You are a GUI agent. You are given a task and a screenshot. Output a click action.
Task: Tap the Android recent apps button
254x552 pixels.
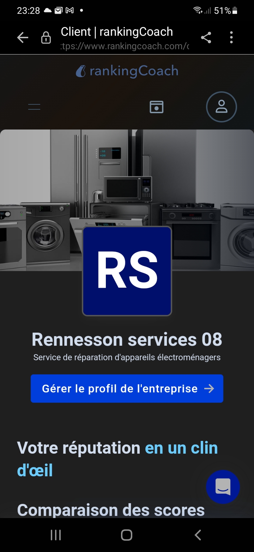(56, 535)
